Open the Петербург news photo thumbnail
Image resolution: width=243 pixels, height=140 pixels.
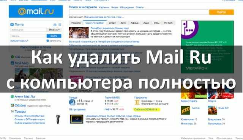click(x=79, y=33)
